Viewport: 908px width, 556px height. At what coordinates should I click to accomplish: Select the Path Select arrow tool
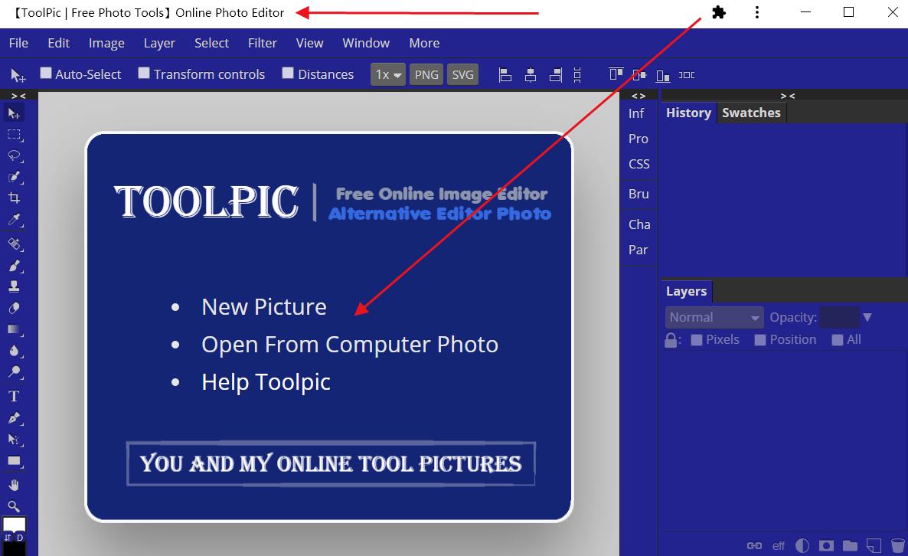(14, 440)
